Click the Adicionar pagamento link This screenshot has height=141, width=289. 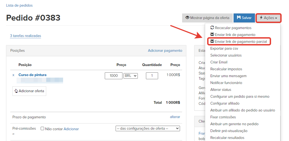point(165,50)
